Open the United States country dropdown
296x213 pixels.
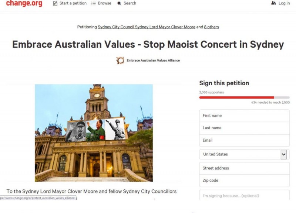pos(240,154)
